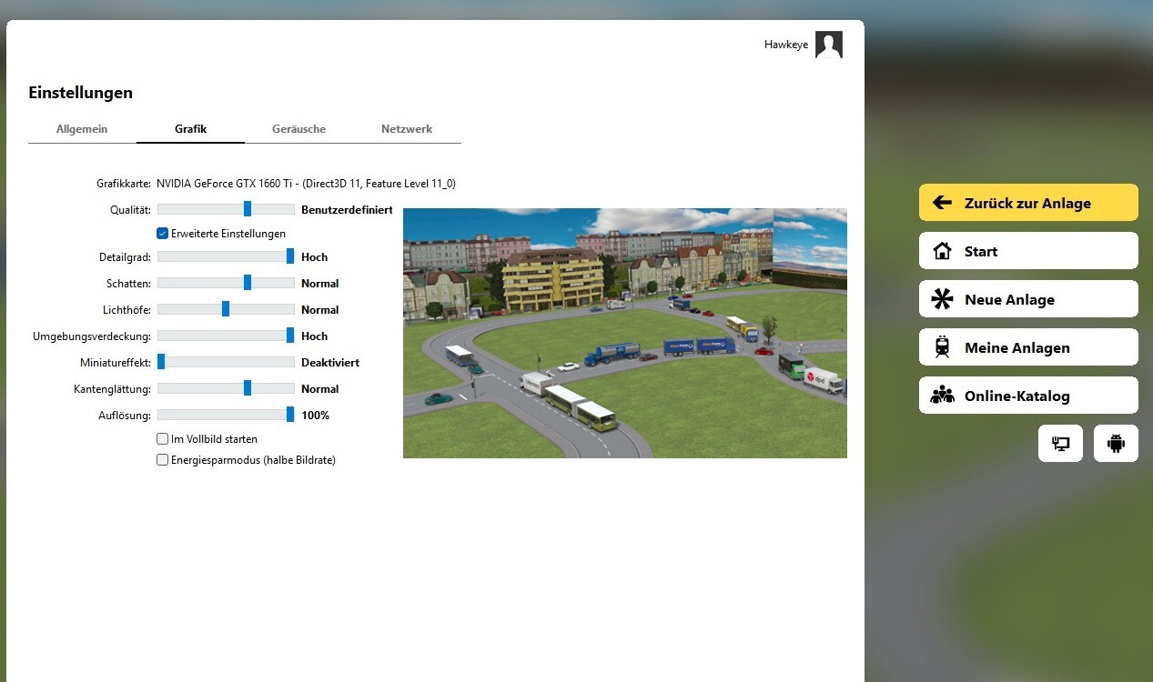Enable Energiesparmodus halbe Bildrate
This screenshot has height=682, width=1153.
tap(162, 459)
